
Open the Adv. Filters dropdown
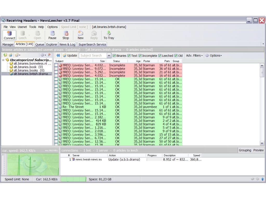194,55
